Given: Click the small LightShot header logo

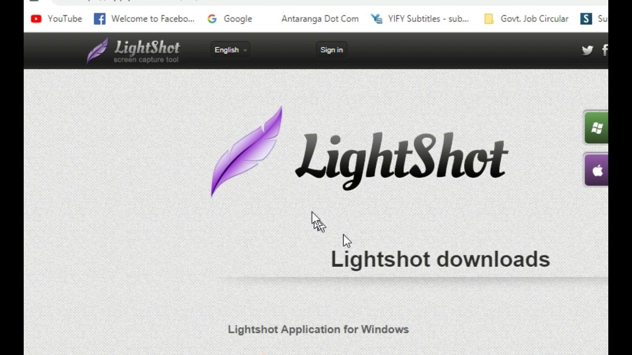Looking at the screenshot, I should point(133,50).
